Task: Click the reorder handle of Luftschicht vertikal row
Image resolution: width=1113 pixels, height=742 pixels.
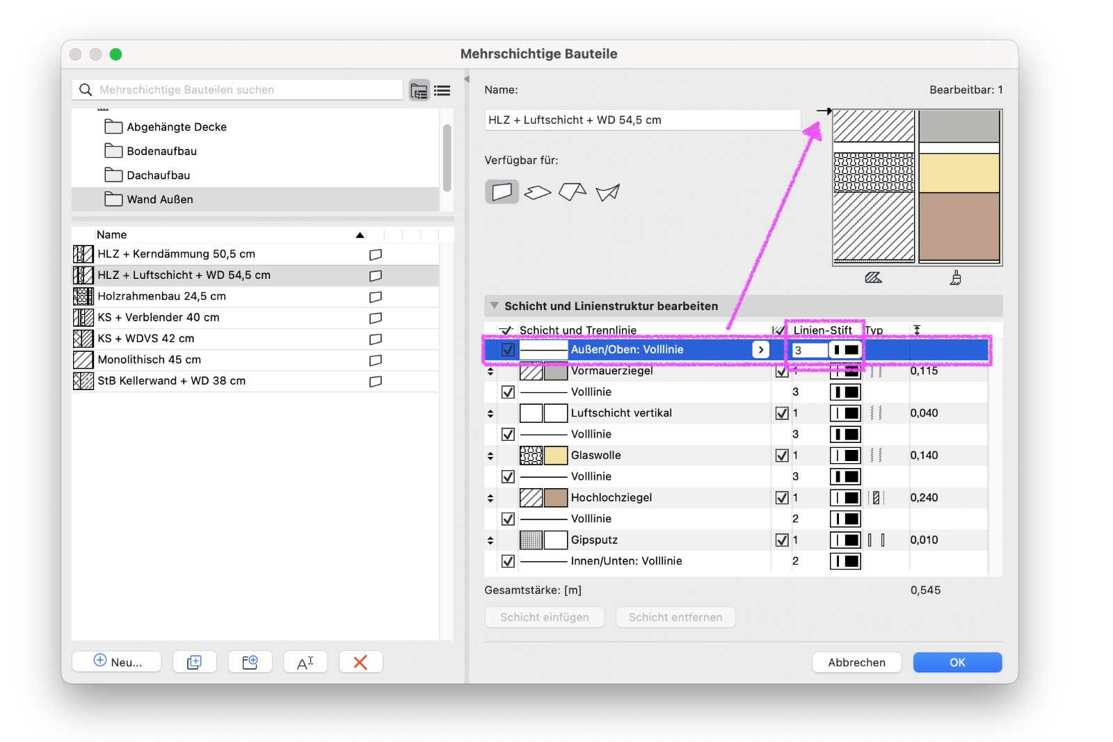Action: [490, 413]
